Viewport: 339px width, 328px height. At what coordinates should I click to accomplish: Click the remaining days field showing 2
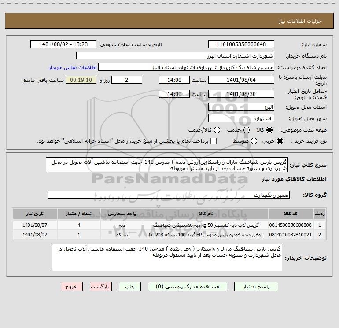click(127, 80)
